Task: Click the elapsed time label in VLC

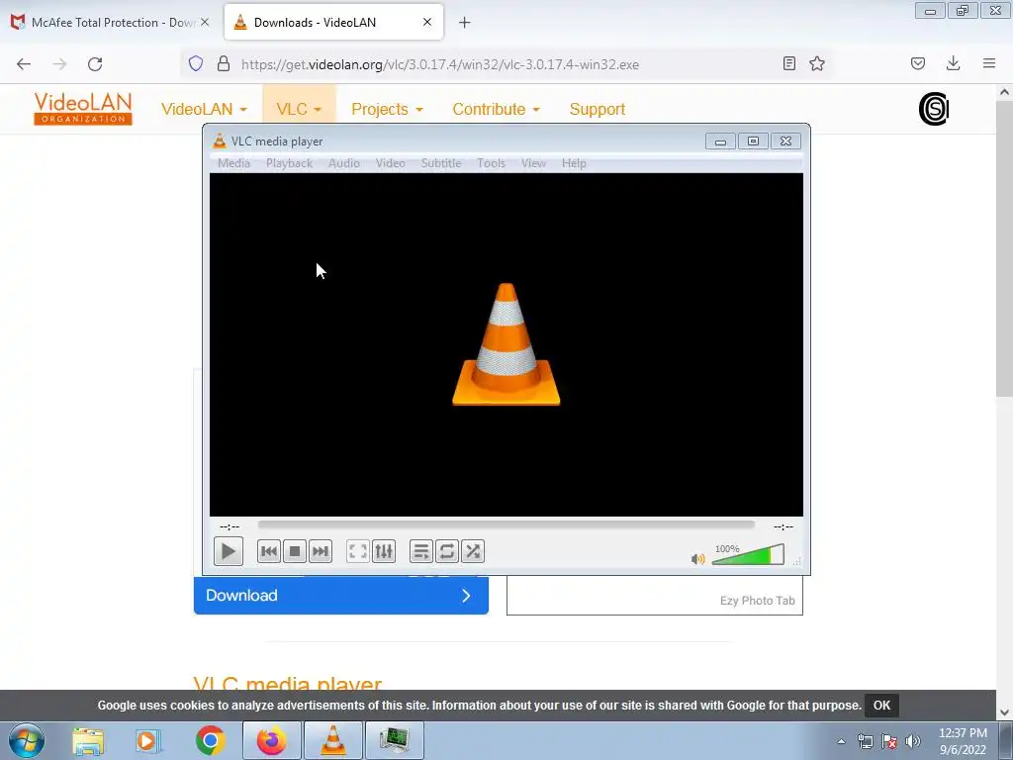Action: pyautogui.click(x=230, y=526)
